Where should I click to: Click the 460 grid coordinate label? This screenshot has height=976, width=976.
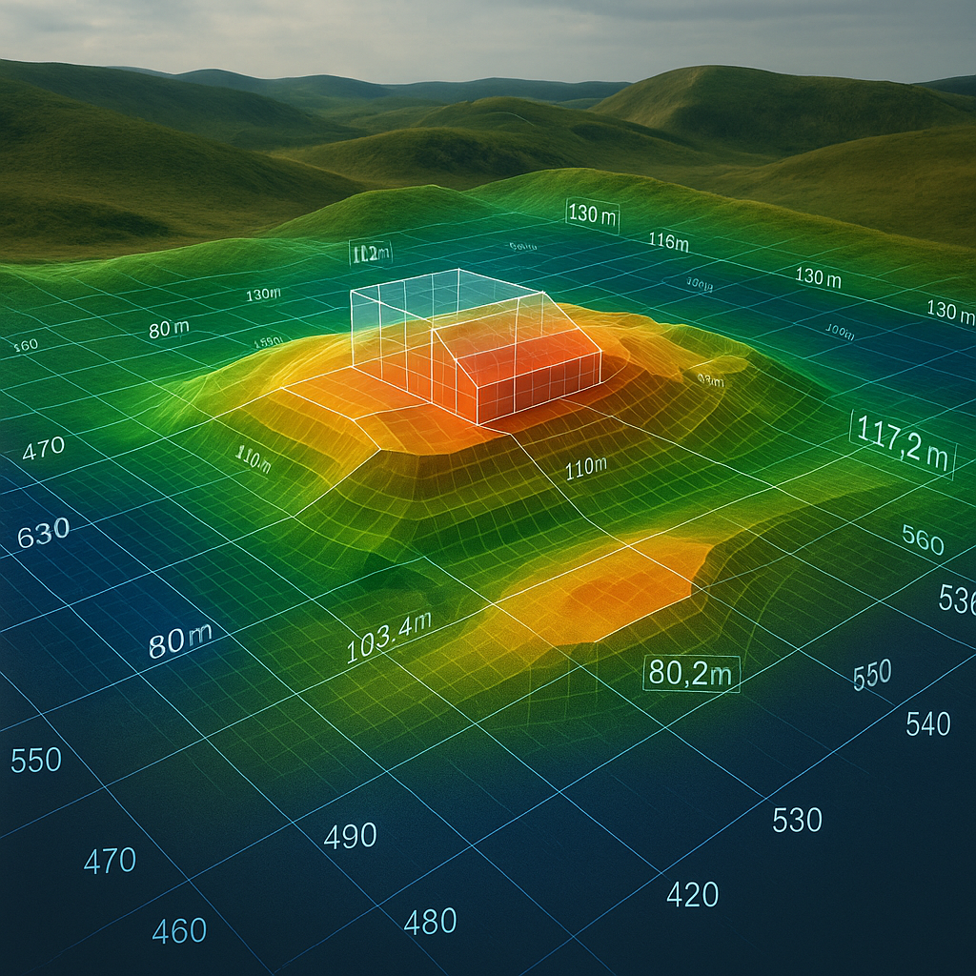tap(179, 930)
